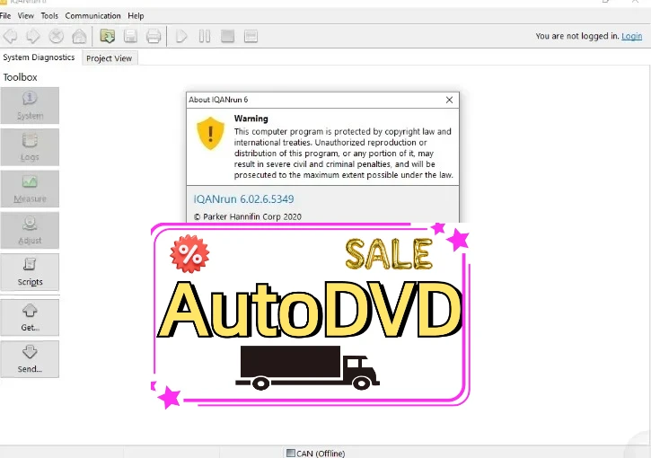This screenshot has width=651, height=458.
Task: Click the IQANrun 6.02.6.5349 version text
Action: tap(243, 198)
